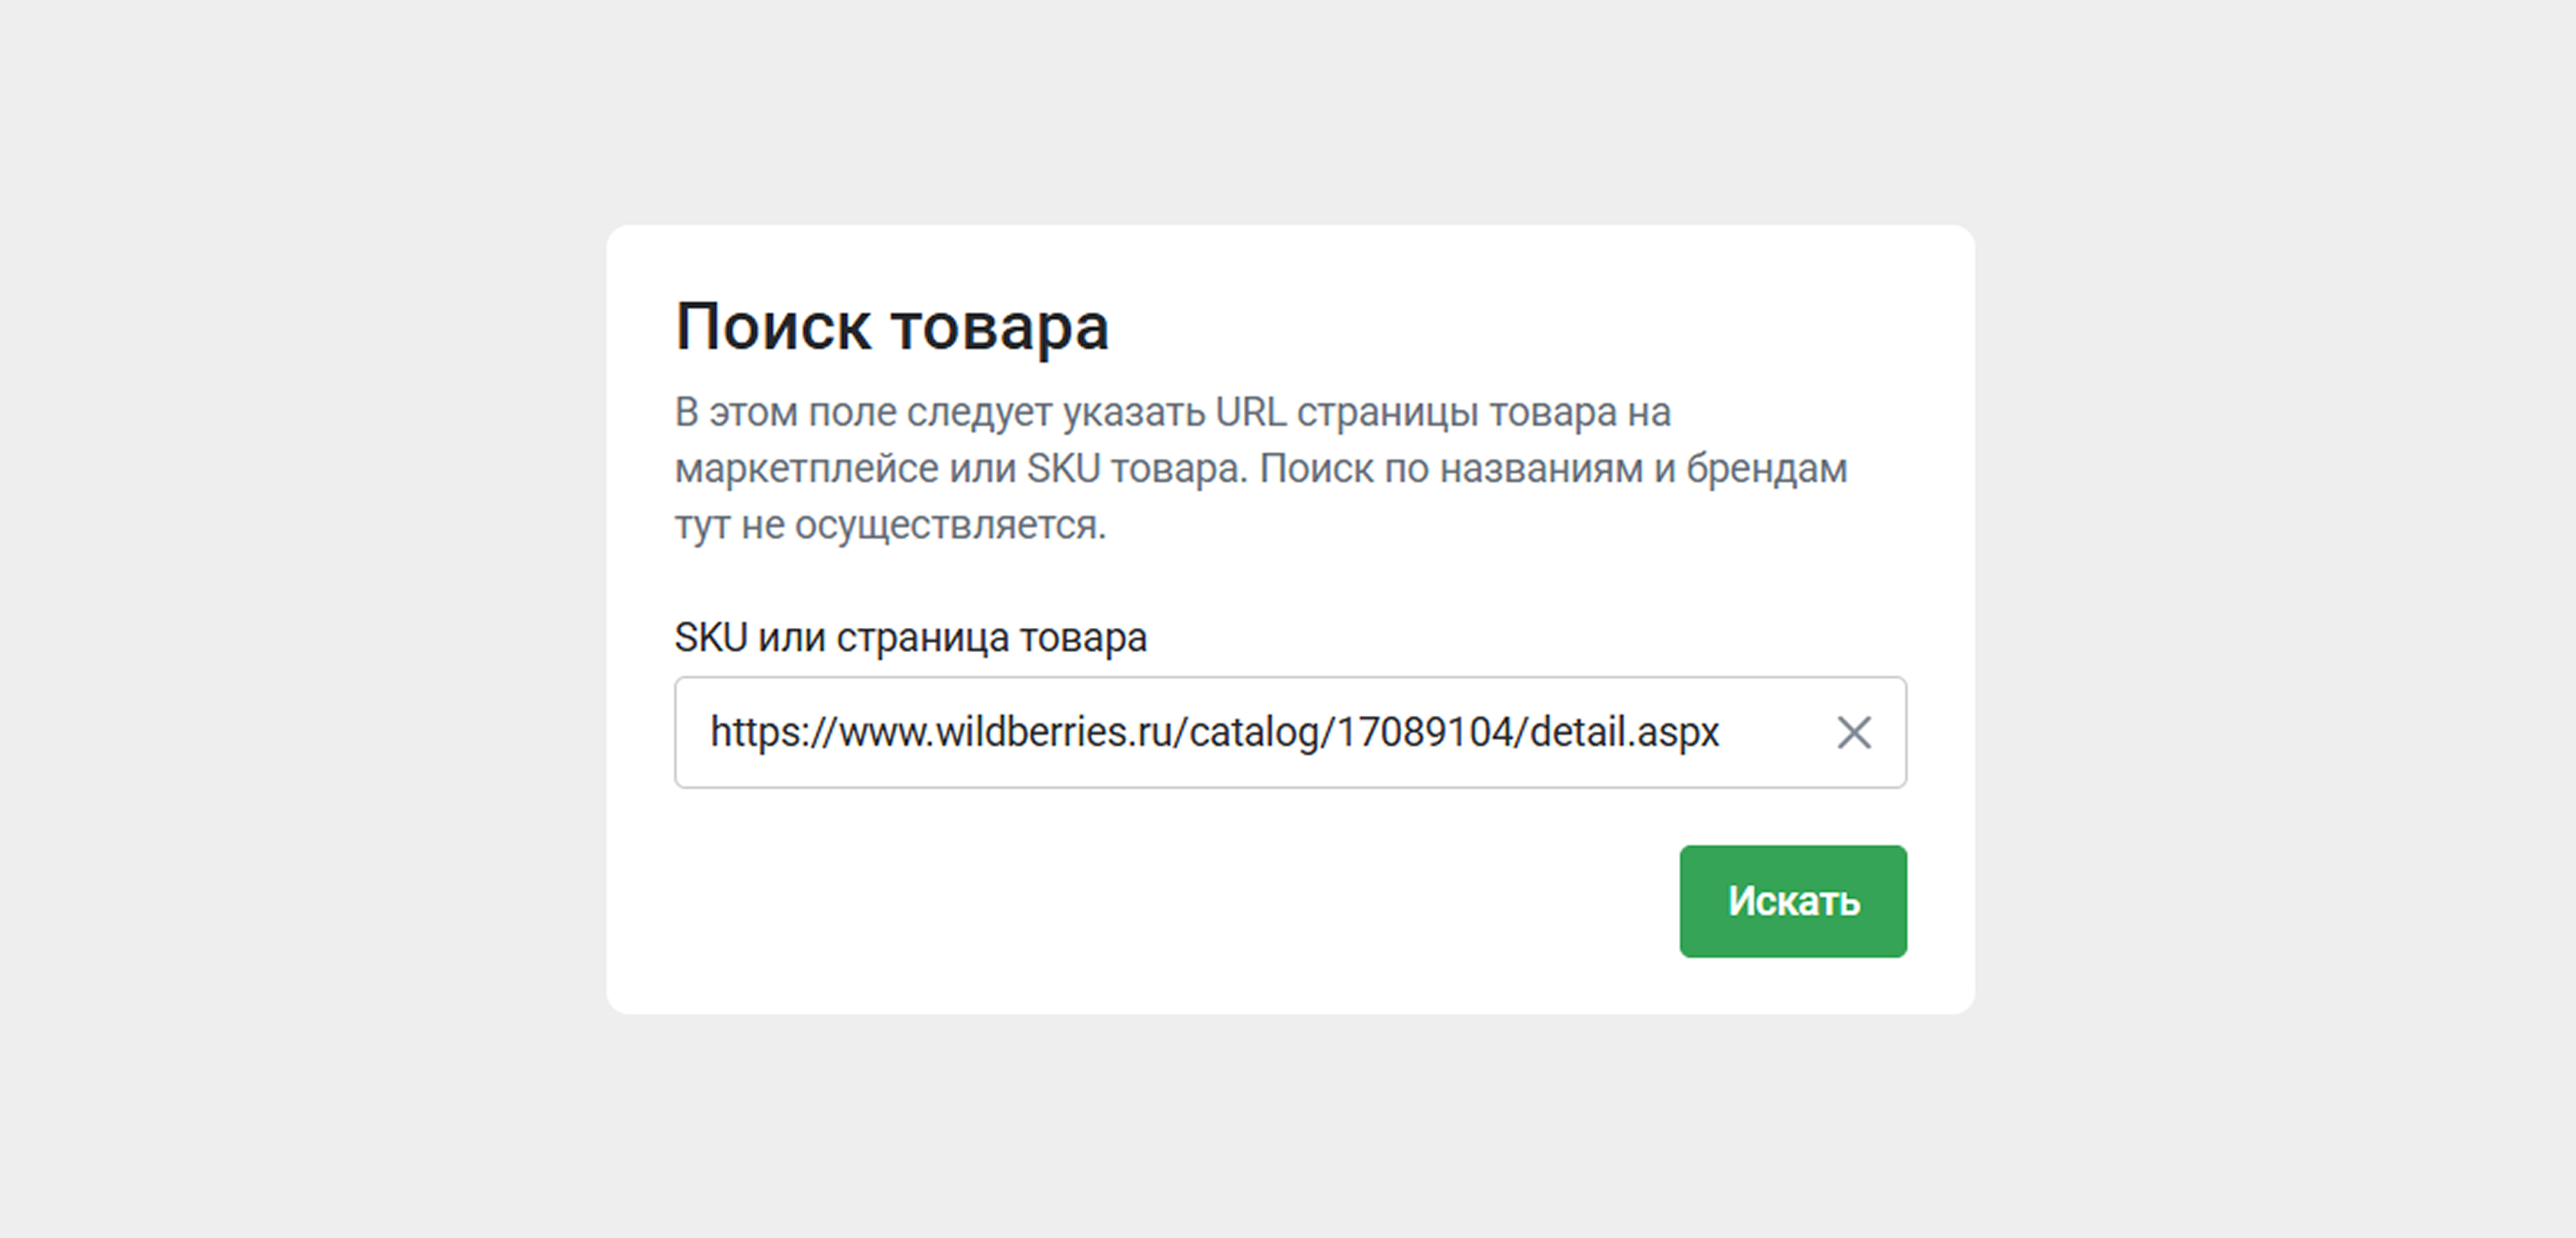Focus the SKU or product page input field

click(1290, 732)
